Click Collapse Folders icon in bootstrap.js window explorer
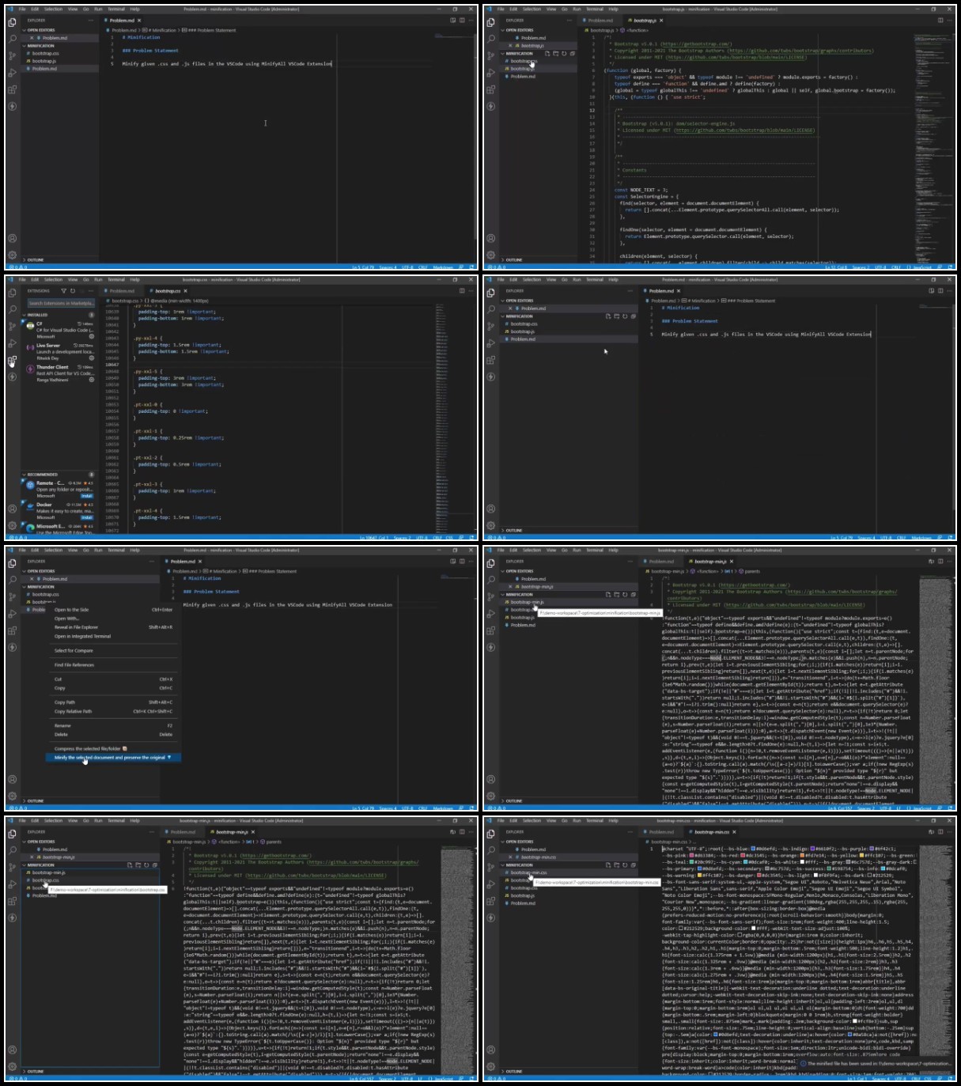The width and height of the screenshot is (961, 1086). click(x=573, y=54)
